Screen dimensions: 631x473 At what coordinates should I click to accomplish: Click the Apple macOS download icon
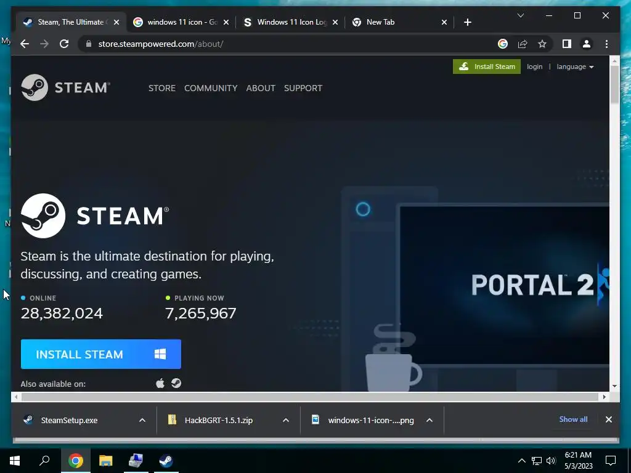click(x=160, y=383)
